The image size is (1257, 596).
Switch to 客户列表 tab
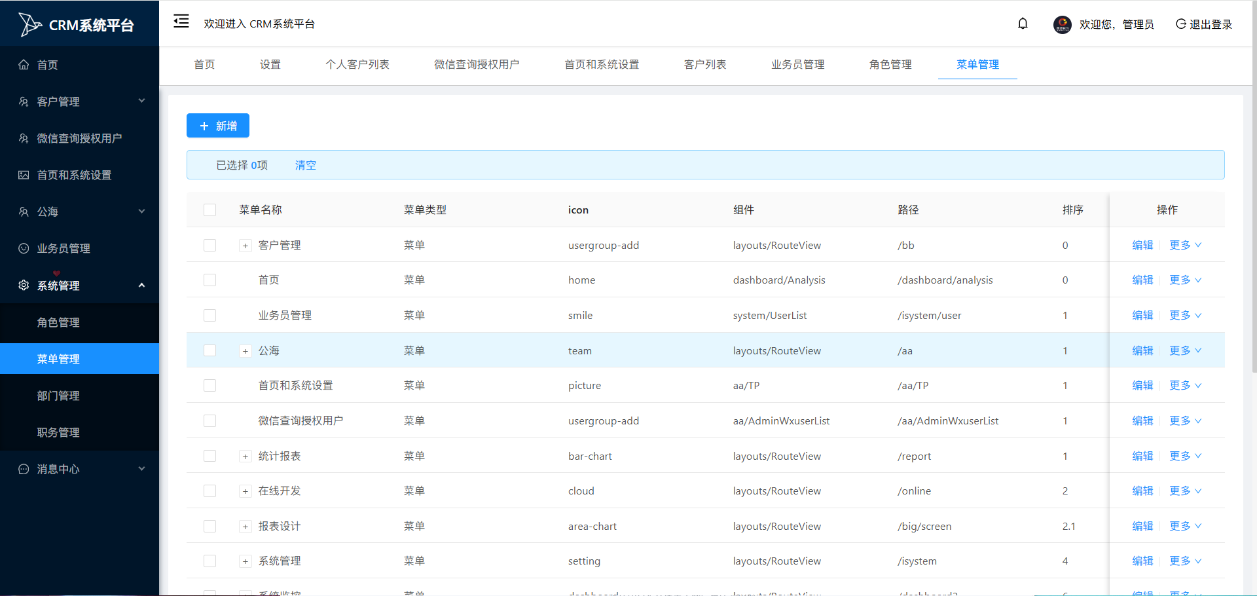point(705,64)
